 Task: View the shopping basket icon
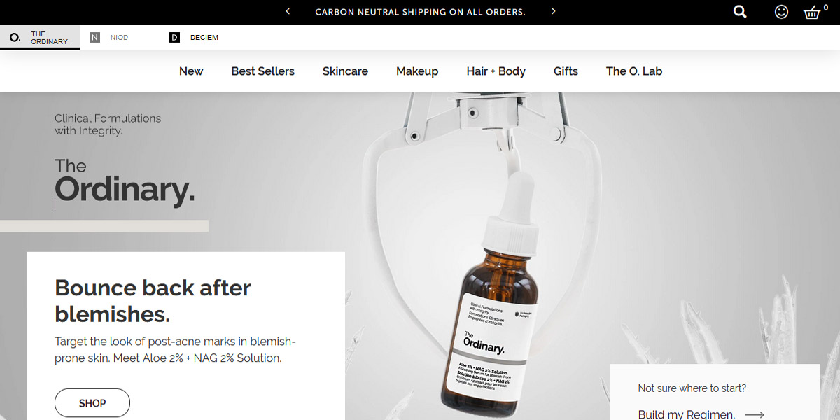click(x=812, y=12)
